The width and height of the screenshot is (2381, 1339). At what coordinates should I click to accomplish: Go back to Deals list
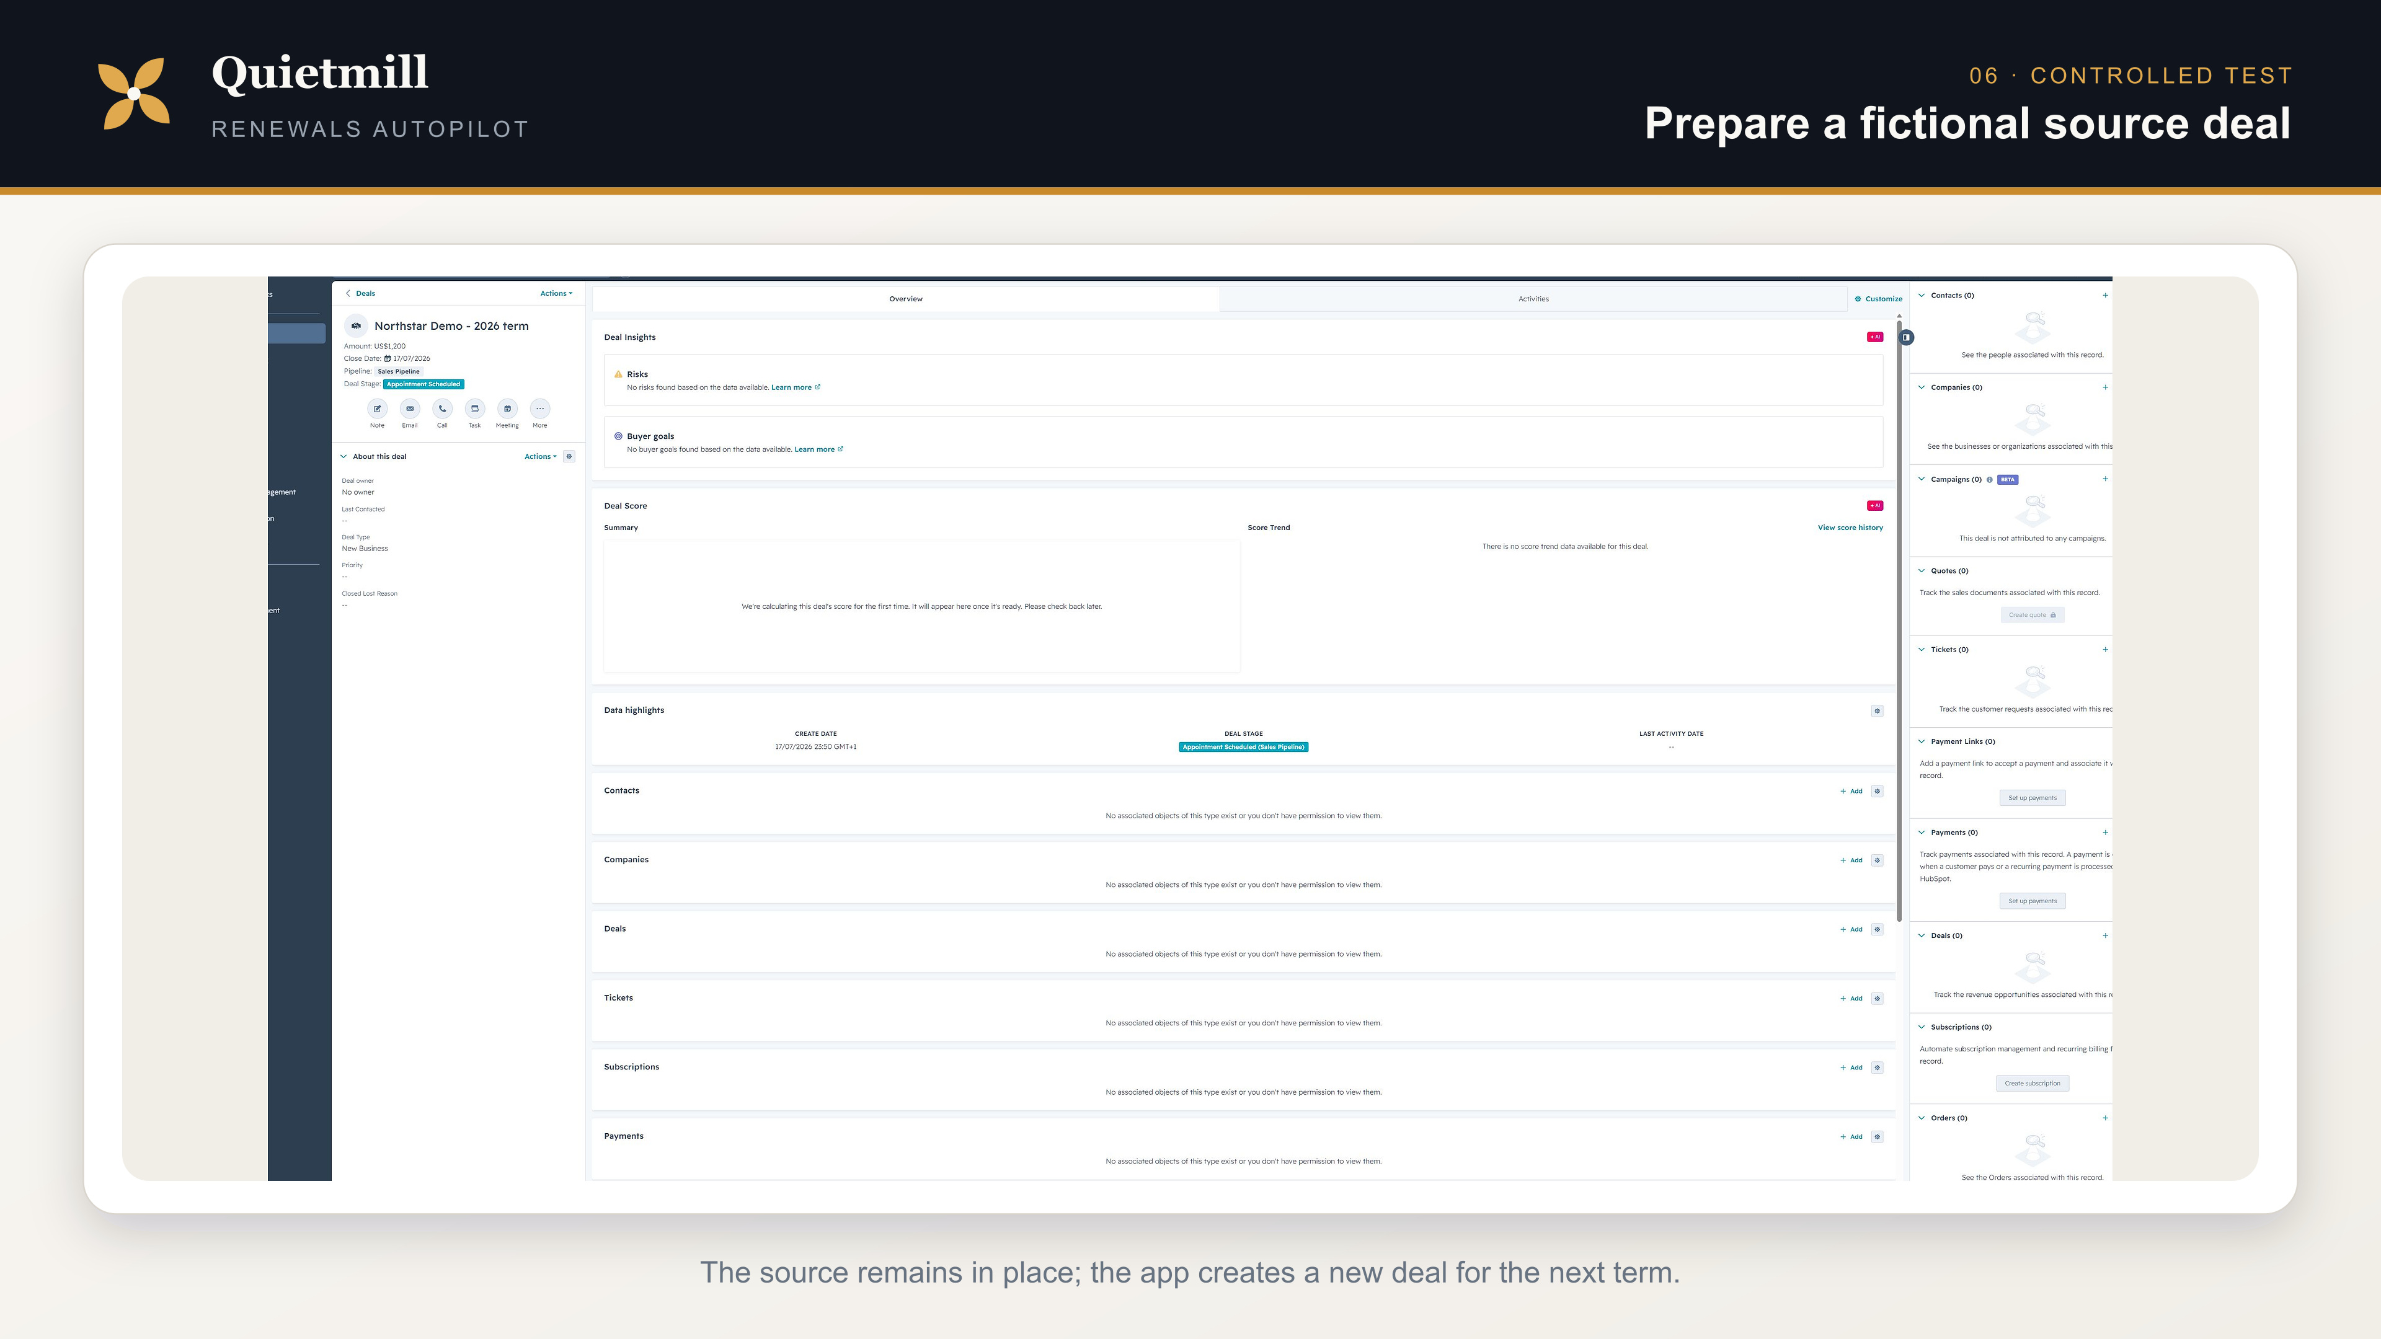(x=360, y=293)
